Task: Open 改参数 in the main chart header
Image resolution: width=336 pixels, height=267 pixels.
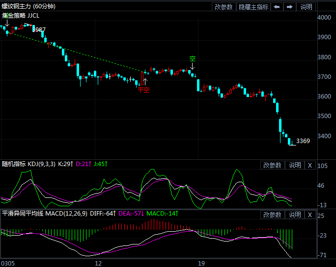Action: pos(224,7)
